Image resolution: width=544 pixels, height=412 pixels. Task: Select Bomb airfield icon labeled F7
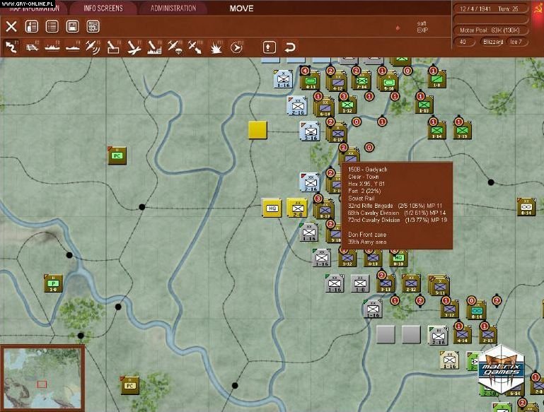134,47
